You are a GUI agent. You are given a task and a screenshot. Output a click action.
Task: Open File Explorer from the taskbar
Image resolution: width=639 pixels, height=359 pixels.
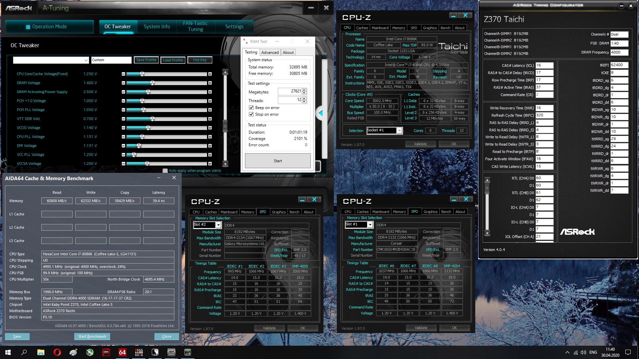[x=41, y=352]
